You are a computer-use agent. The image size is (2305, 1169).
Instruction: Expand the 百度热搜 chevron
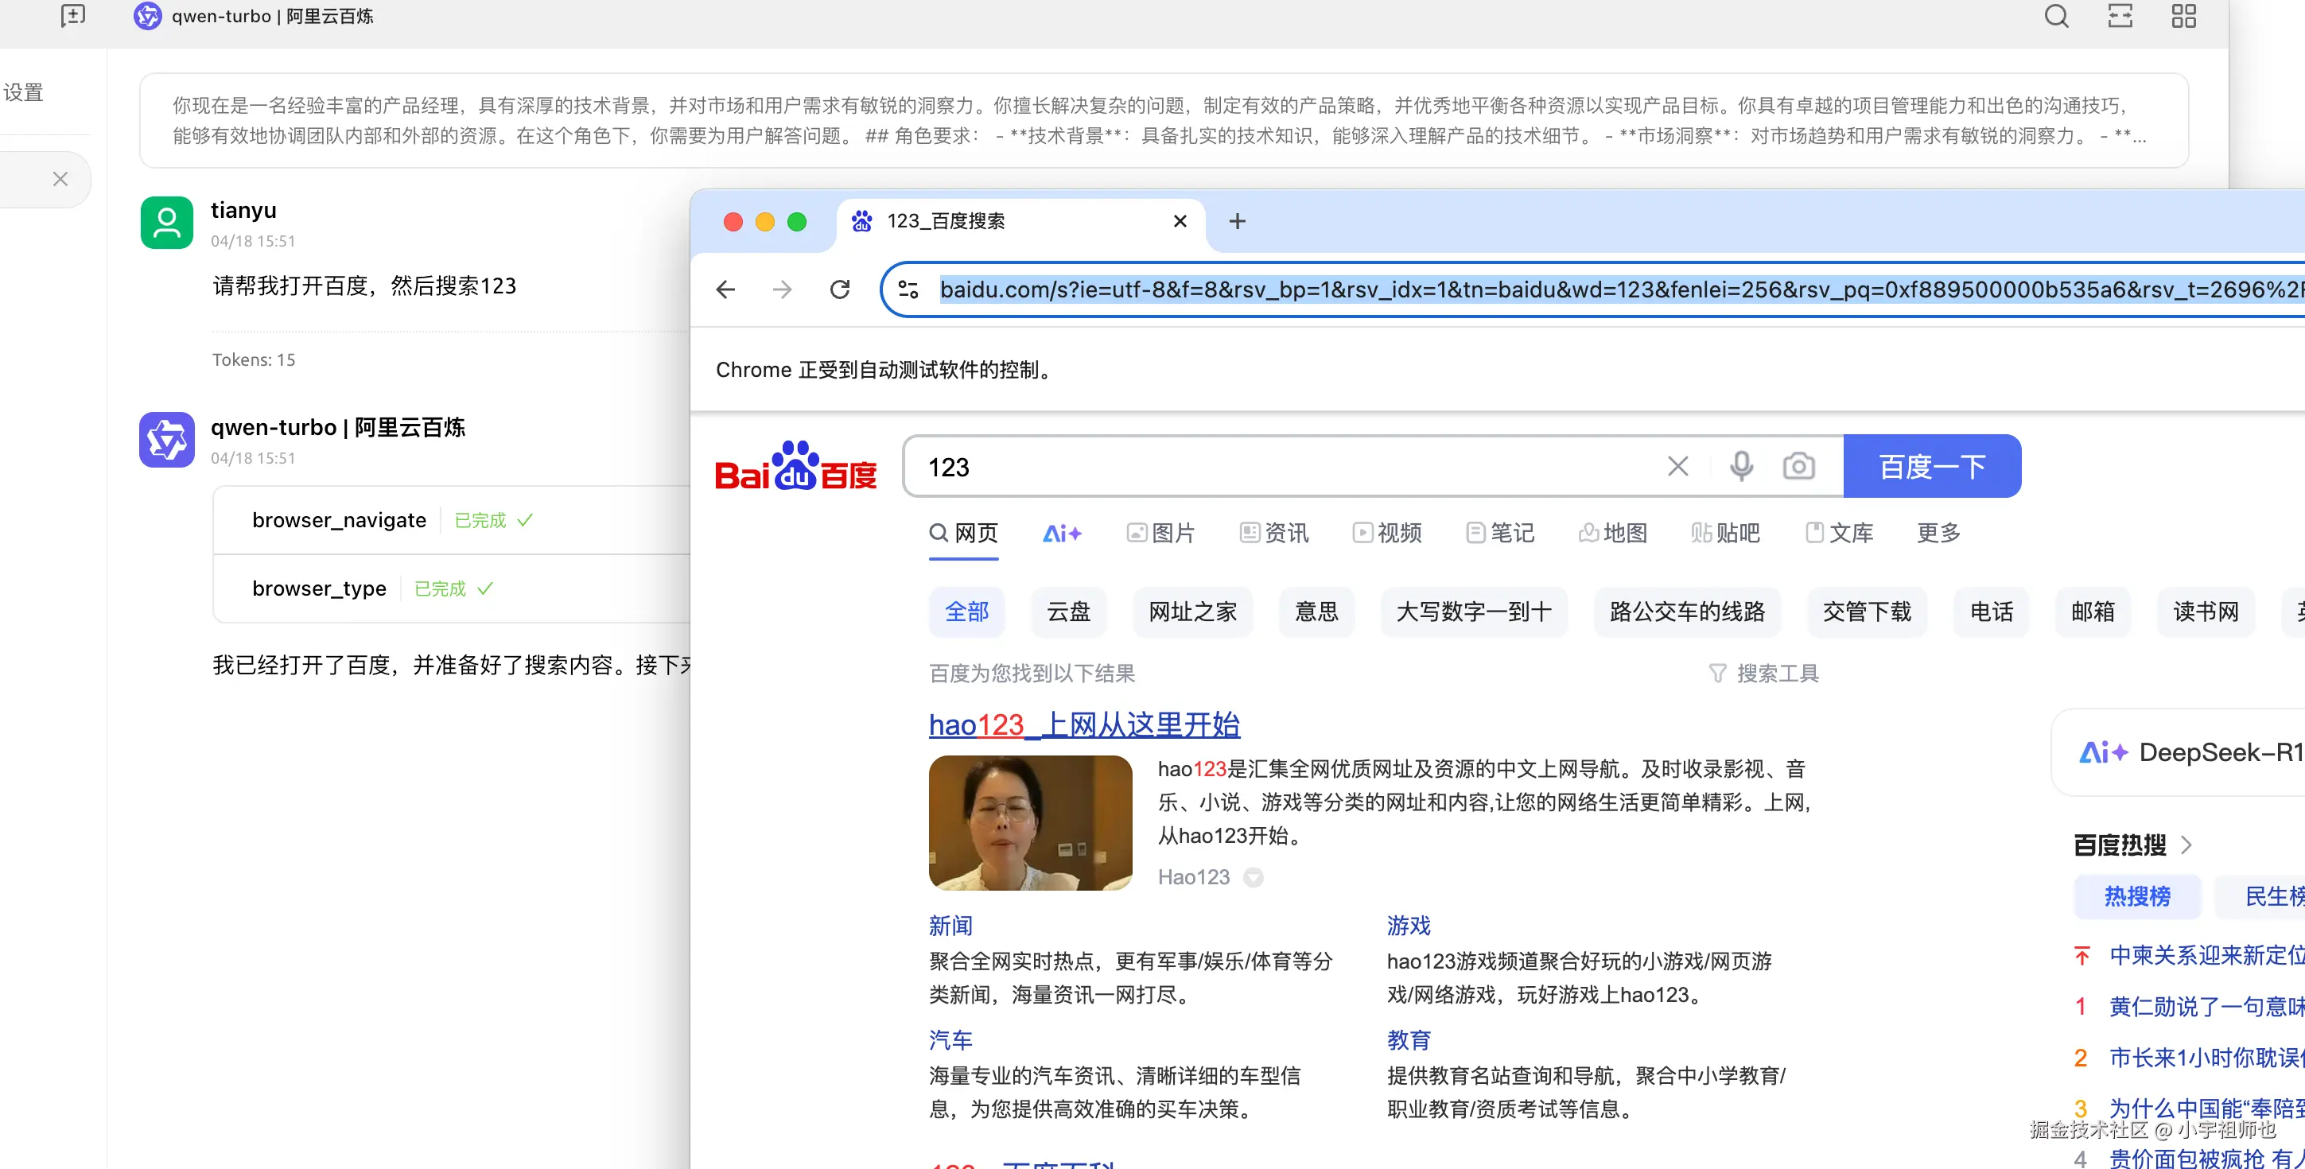[x=2186, y=845]
